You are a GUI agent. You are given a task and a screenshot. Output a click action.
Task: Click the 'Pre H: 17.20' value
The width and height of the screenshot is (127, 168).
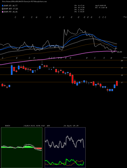point(80,8)
